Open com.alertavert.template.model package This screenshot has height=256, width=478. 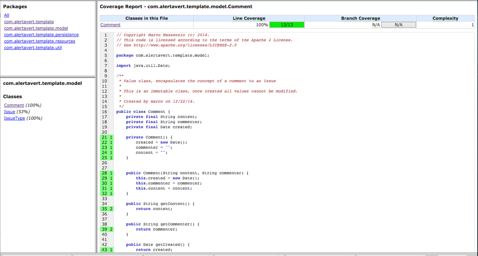tap(36, 28)
